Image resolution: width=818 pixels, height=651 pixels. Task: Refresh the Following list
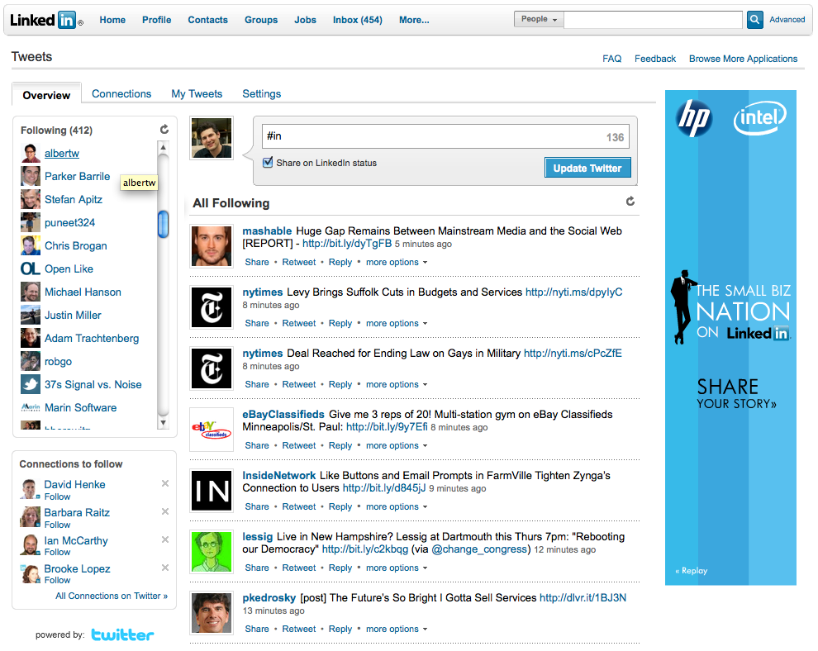164,130
